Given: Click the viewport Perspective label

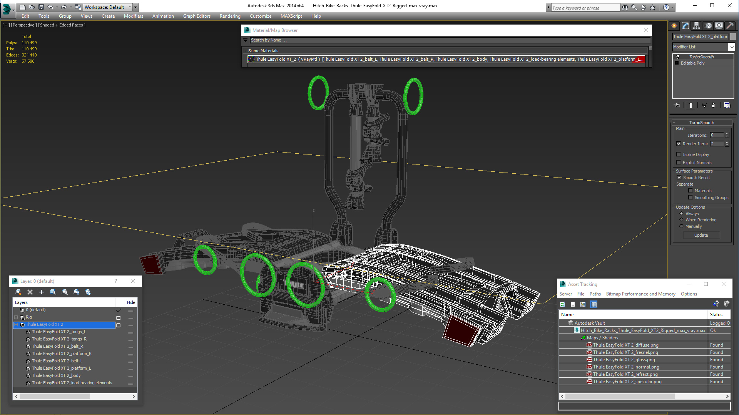Looking at the screenshot, I should tap(24, 25).
